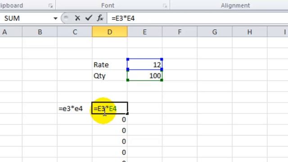This screenshot has width=288, height=162.
Task: Open the Name Box dropdown arrow
Action: [x=55, y=18]
